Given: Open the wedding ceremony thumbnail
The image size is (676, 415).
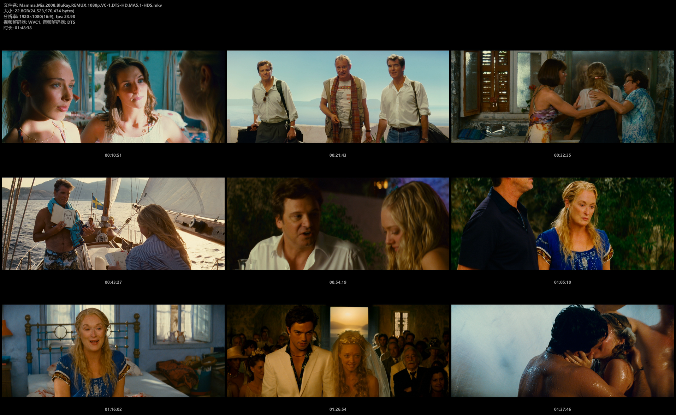Looking at the screenshot, I should point(338,351).
